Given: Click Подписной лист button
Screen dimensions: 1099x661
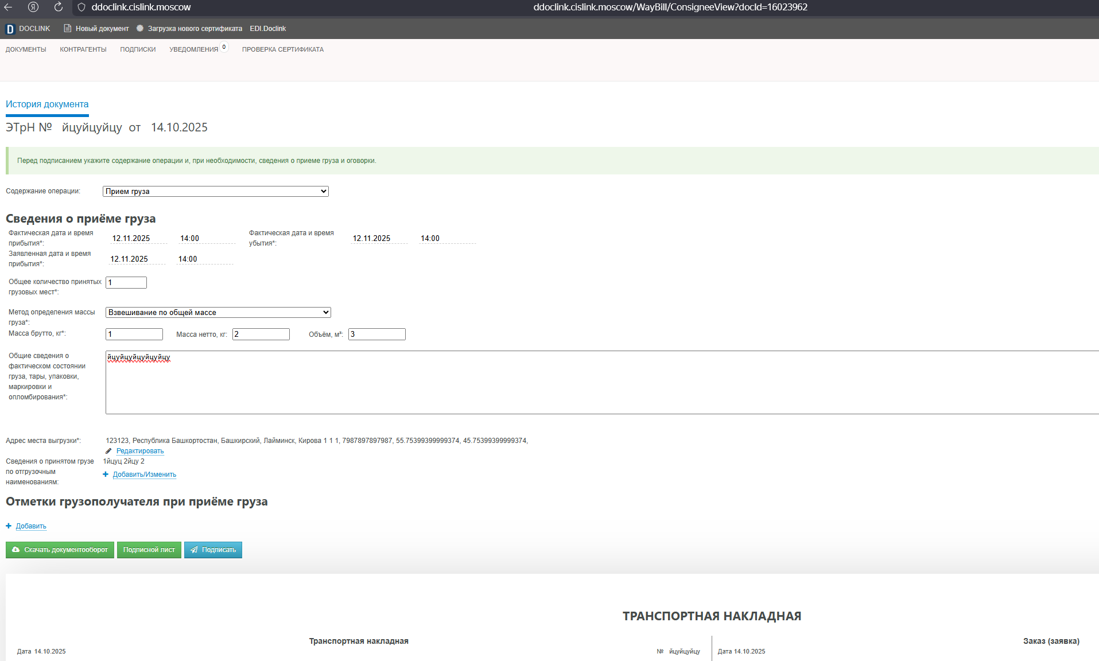Looking at the screenshot, I should (149, 550).
